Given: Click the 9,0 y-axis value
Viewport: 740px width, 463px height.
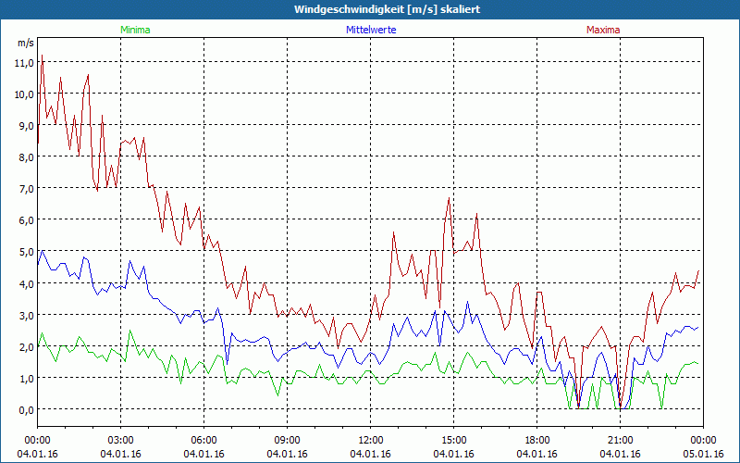Looking at the screenshot, I should tap(26, 126).
